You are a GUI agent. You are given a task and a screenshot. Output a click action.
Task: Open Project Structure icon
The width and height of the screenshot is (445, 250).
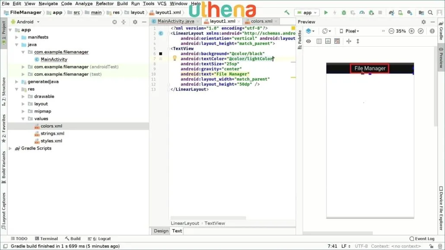click(x=421, y=13)
